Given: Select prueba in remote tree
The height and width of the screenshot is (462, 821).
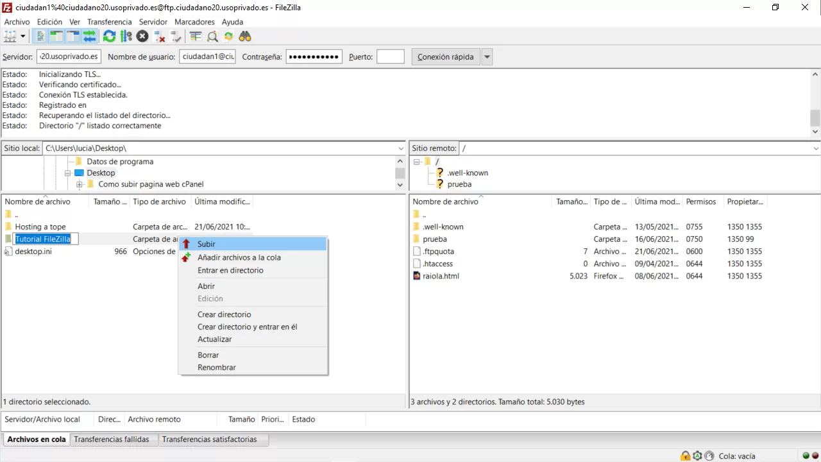Looking at the screenshot, I should [x=459, y=184].
